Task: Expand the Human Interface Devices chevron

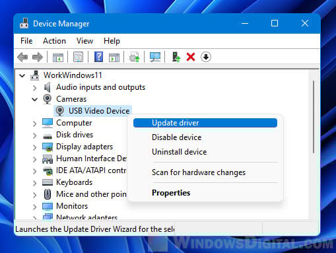Action: tap(34, 159)
